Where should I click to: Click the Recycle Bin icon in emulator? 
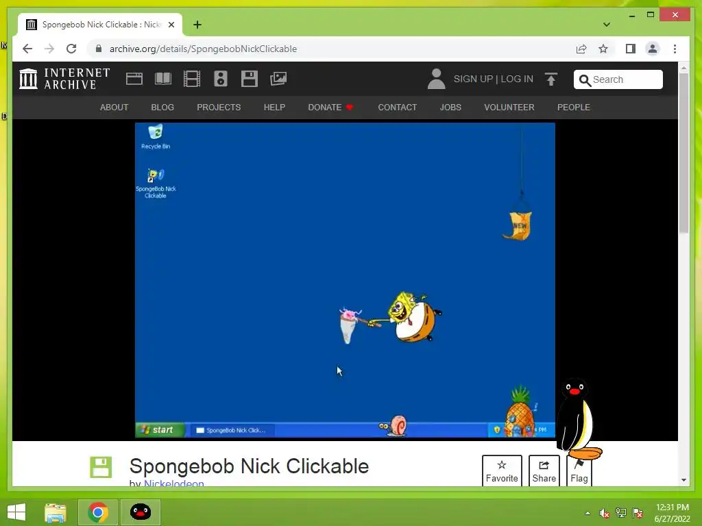[x=156, y=137]
